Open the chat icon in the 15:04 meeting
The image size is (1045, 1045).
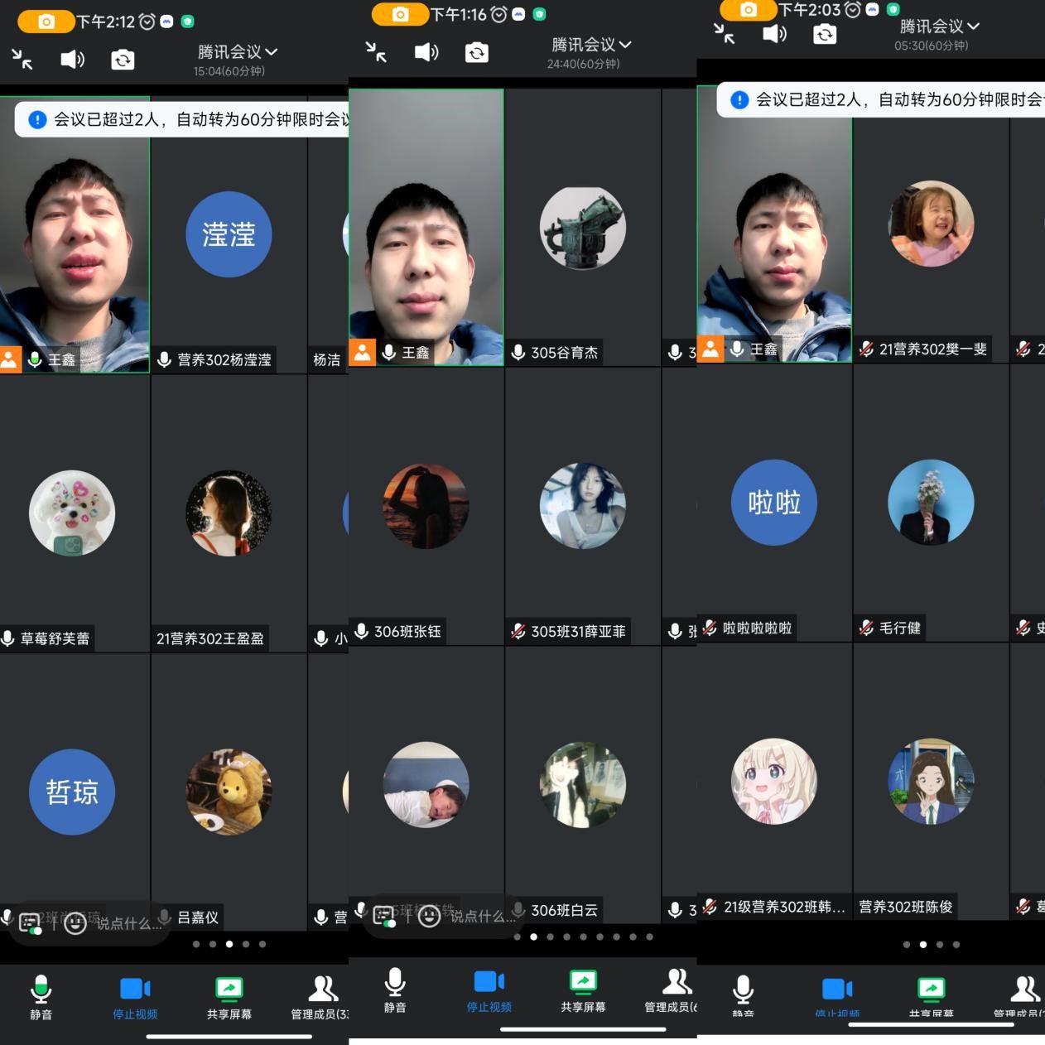[30, 922]
